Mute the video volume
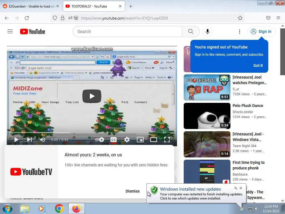The width and height of the screenshot is (285, 214). pyautogui.click(x=43, y=140)
